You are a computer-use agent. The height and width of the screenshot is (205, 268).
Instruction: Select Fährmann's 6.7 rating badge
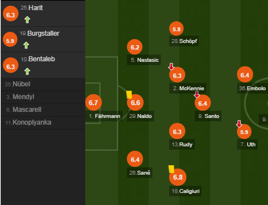(93, 103)
